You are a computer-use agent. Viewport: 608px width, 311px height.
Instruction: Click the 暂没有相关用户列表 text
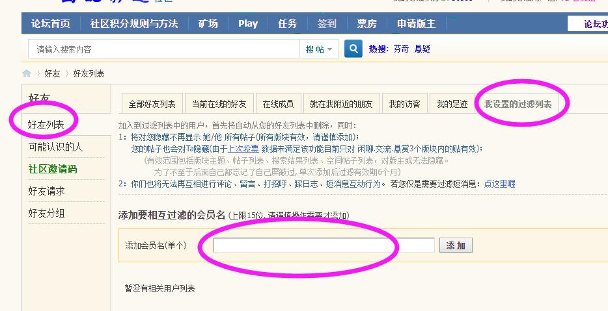pos(159,288)
